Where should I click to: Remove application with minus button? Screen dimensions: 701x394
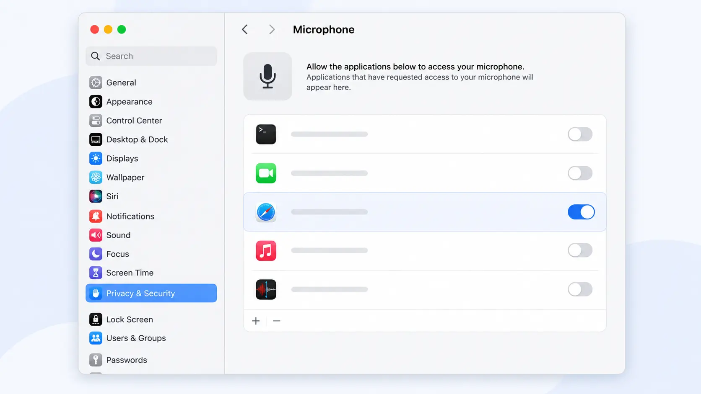[x=276, y=321]
